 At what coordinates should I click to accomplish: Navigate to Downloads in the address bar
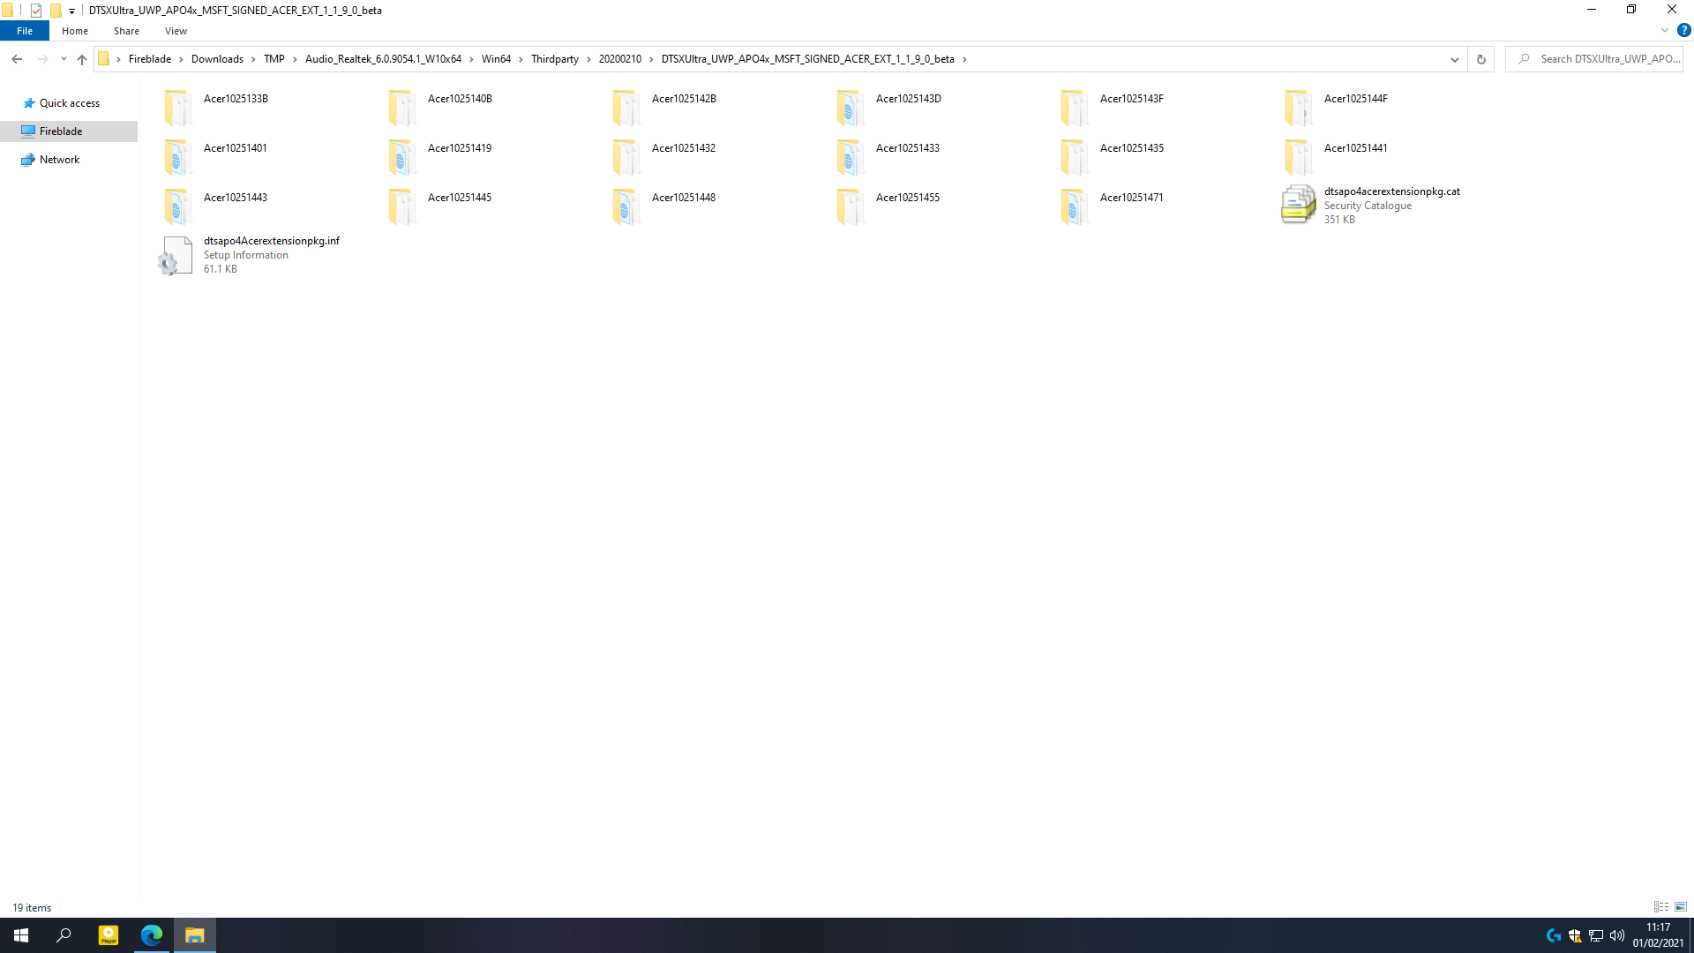[217, 59]
